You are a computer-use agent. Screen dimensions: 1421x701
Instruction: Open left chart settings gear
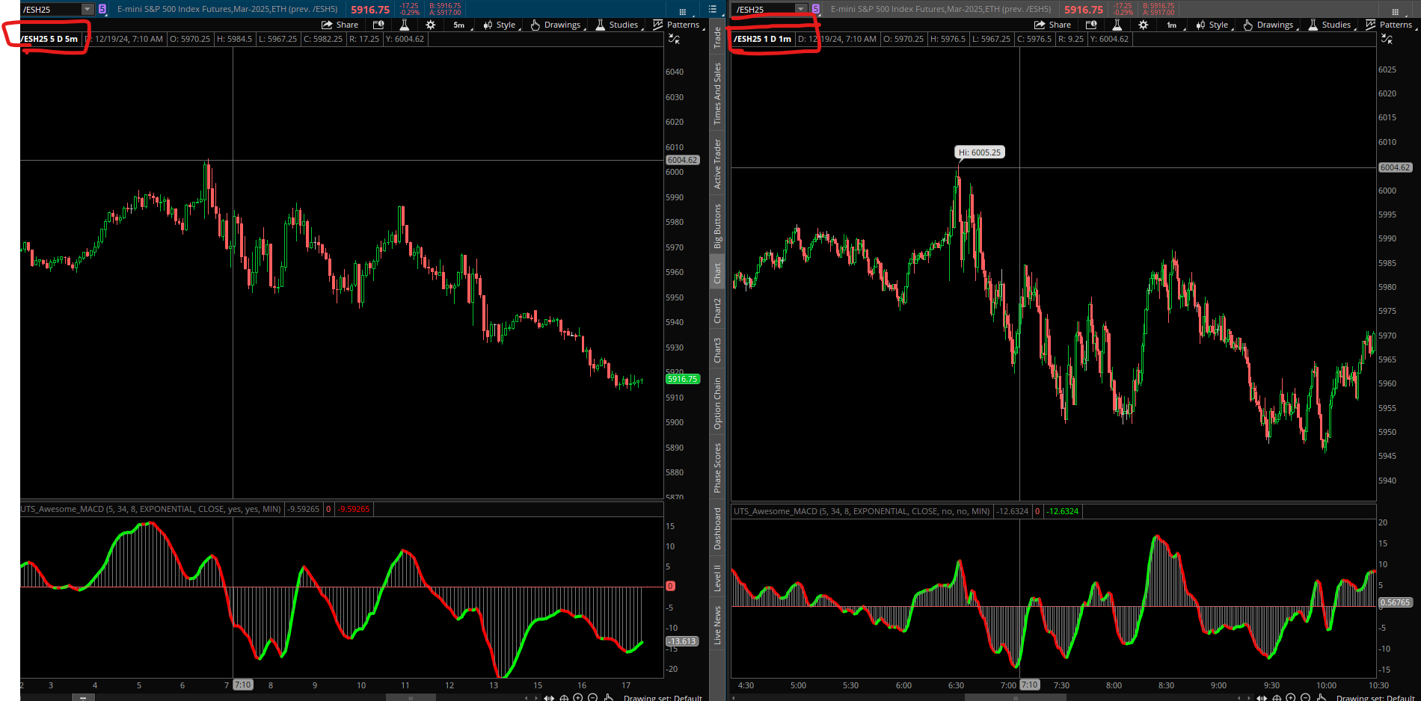tap(431, 25)
